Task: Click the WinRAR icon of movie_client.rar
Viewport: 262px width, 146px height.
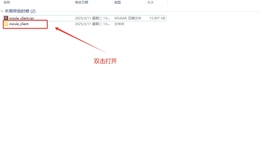Action: (x=6, y=18)
